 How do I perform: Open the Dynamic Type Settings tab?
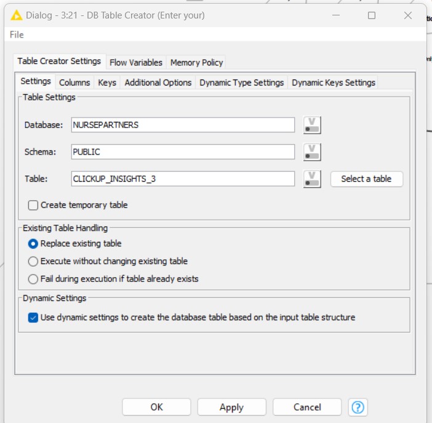241,83
